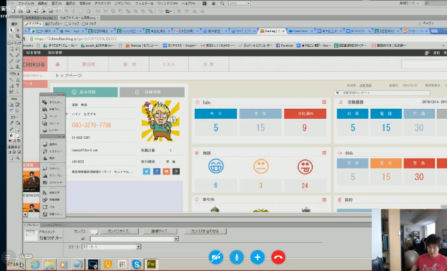This screenshot has height=271, width=447.
Task: Click the blue plus add participant button
Action: click(257, 257)
